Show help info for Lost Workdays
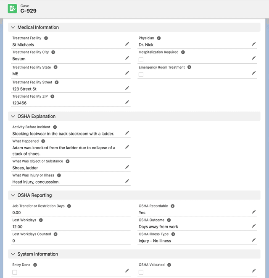Image resolution: width=269 pixels, height=278 pixels. [x=41, y=220]
